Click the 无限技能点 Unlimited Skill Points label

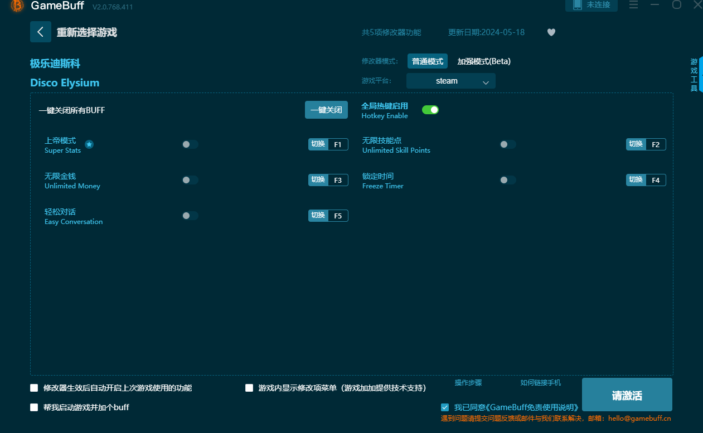(x=396, y=145)
